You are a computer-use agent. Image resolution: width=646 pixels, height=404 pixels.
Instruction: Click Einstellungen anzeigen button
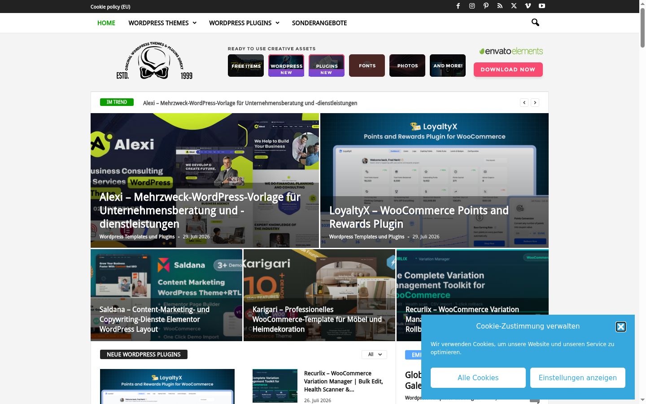pos(578,378)
